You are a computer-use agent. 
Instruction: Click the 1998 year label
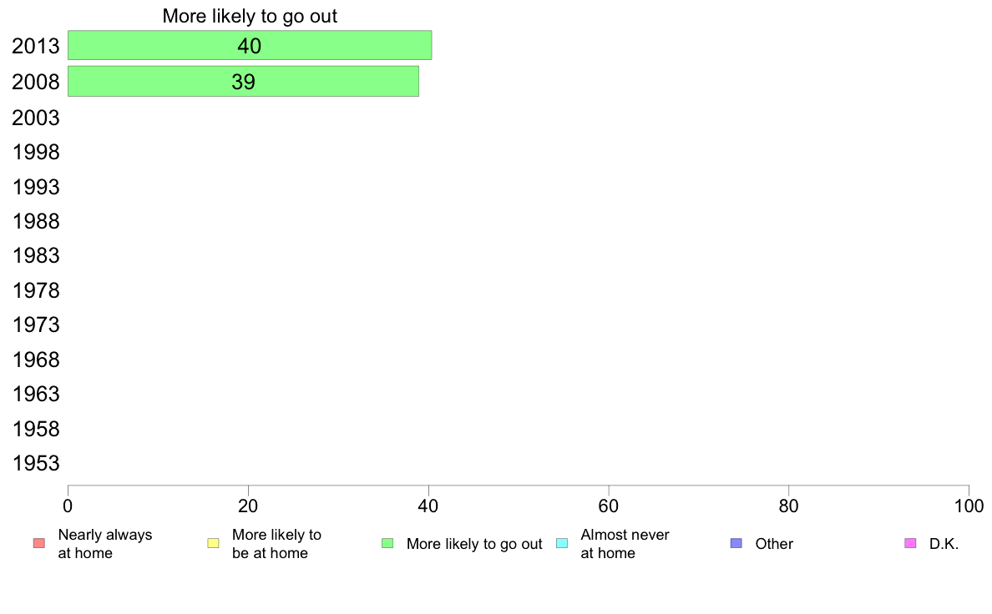tap(36, 153)
